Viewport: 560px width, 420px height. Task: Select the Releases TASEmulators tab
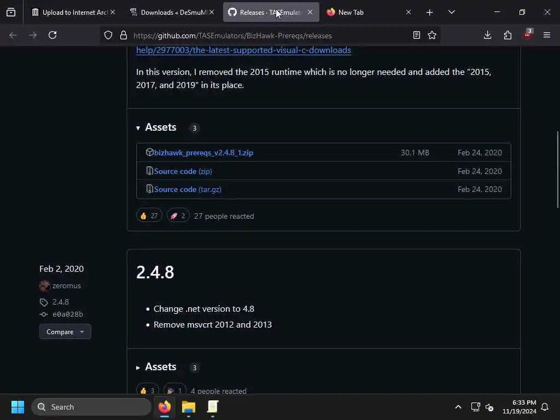pyautogui.click(x=271, y=13)
